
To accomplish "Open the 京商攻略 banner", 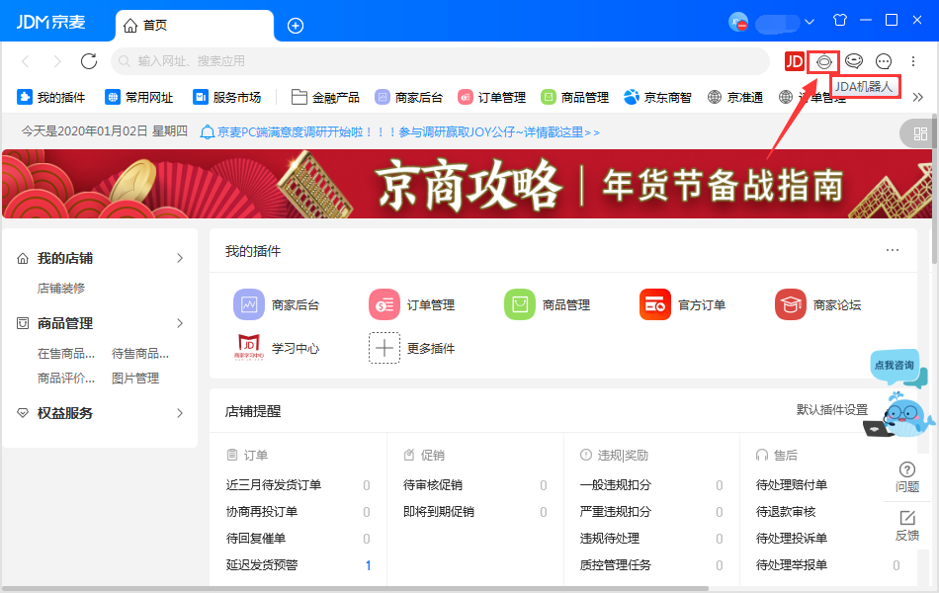I will (468, 184).
